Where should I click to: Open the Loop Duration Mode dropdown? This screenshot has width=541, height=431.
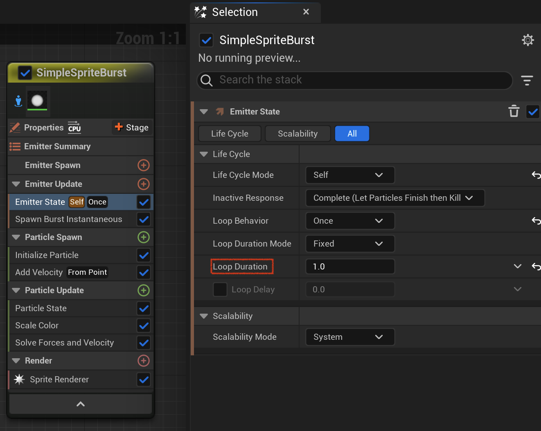350,244
